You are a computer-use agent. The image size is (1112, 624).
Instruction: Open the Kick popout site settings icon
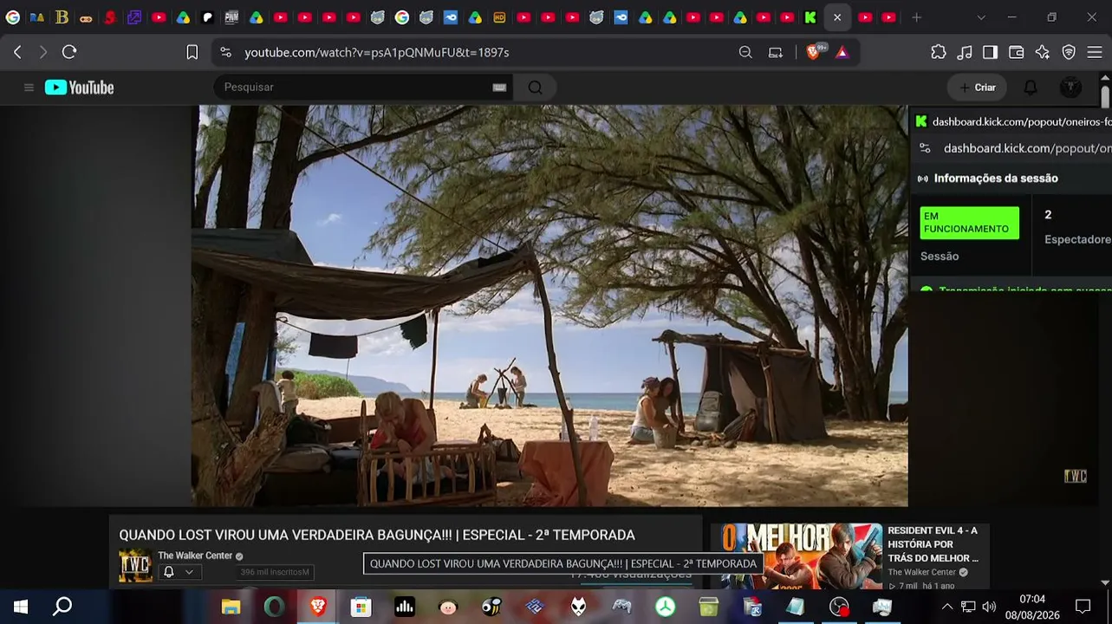click(x=925, y=148)
